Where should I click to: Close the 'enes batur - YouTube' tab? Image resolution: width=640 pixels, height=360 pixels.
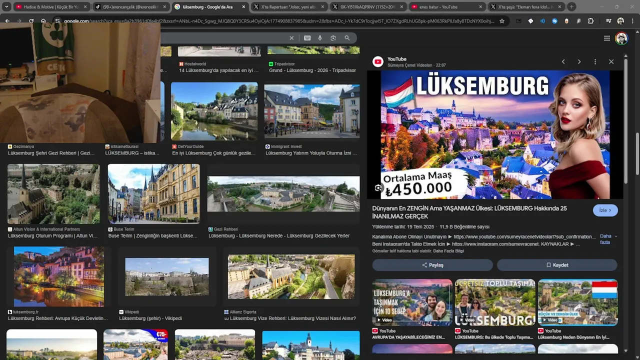pos(480,7)
